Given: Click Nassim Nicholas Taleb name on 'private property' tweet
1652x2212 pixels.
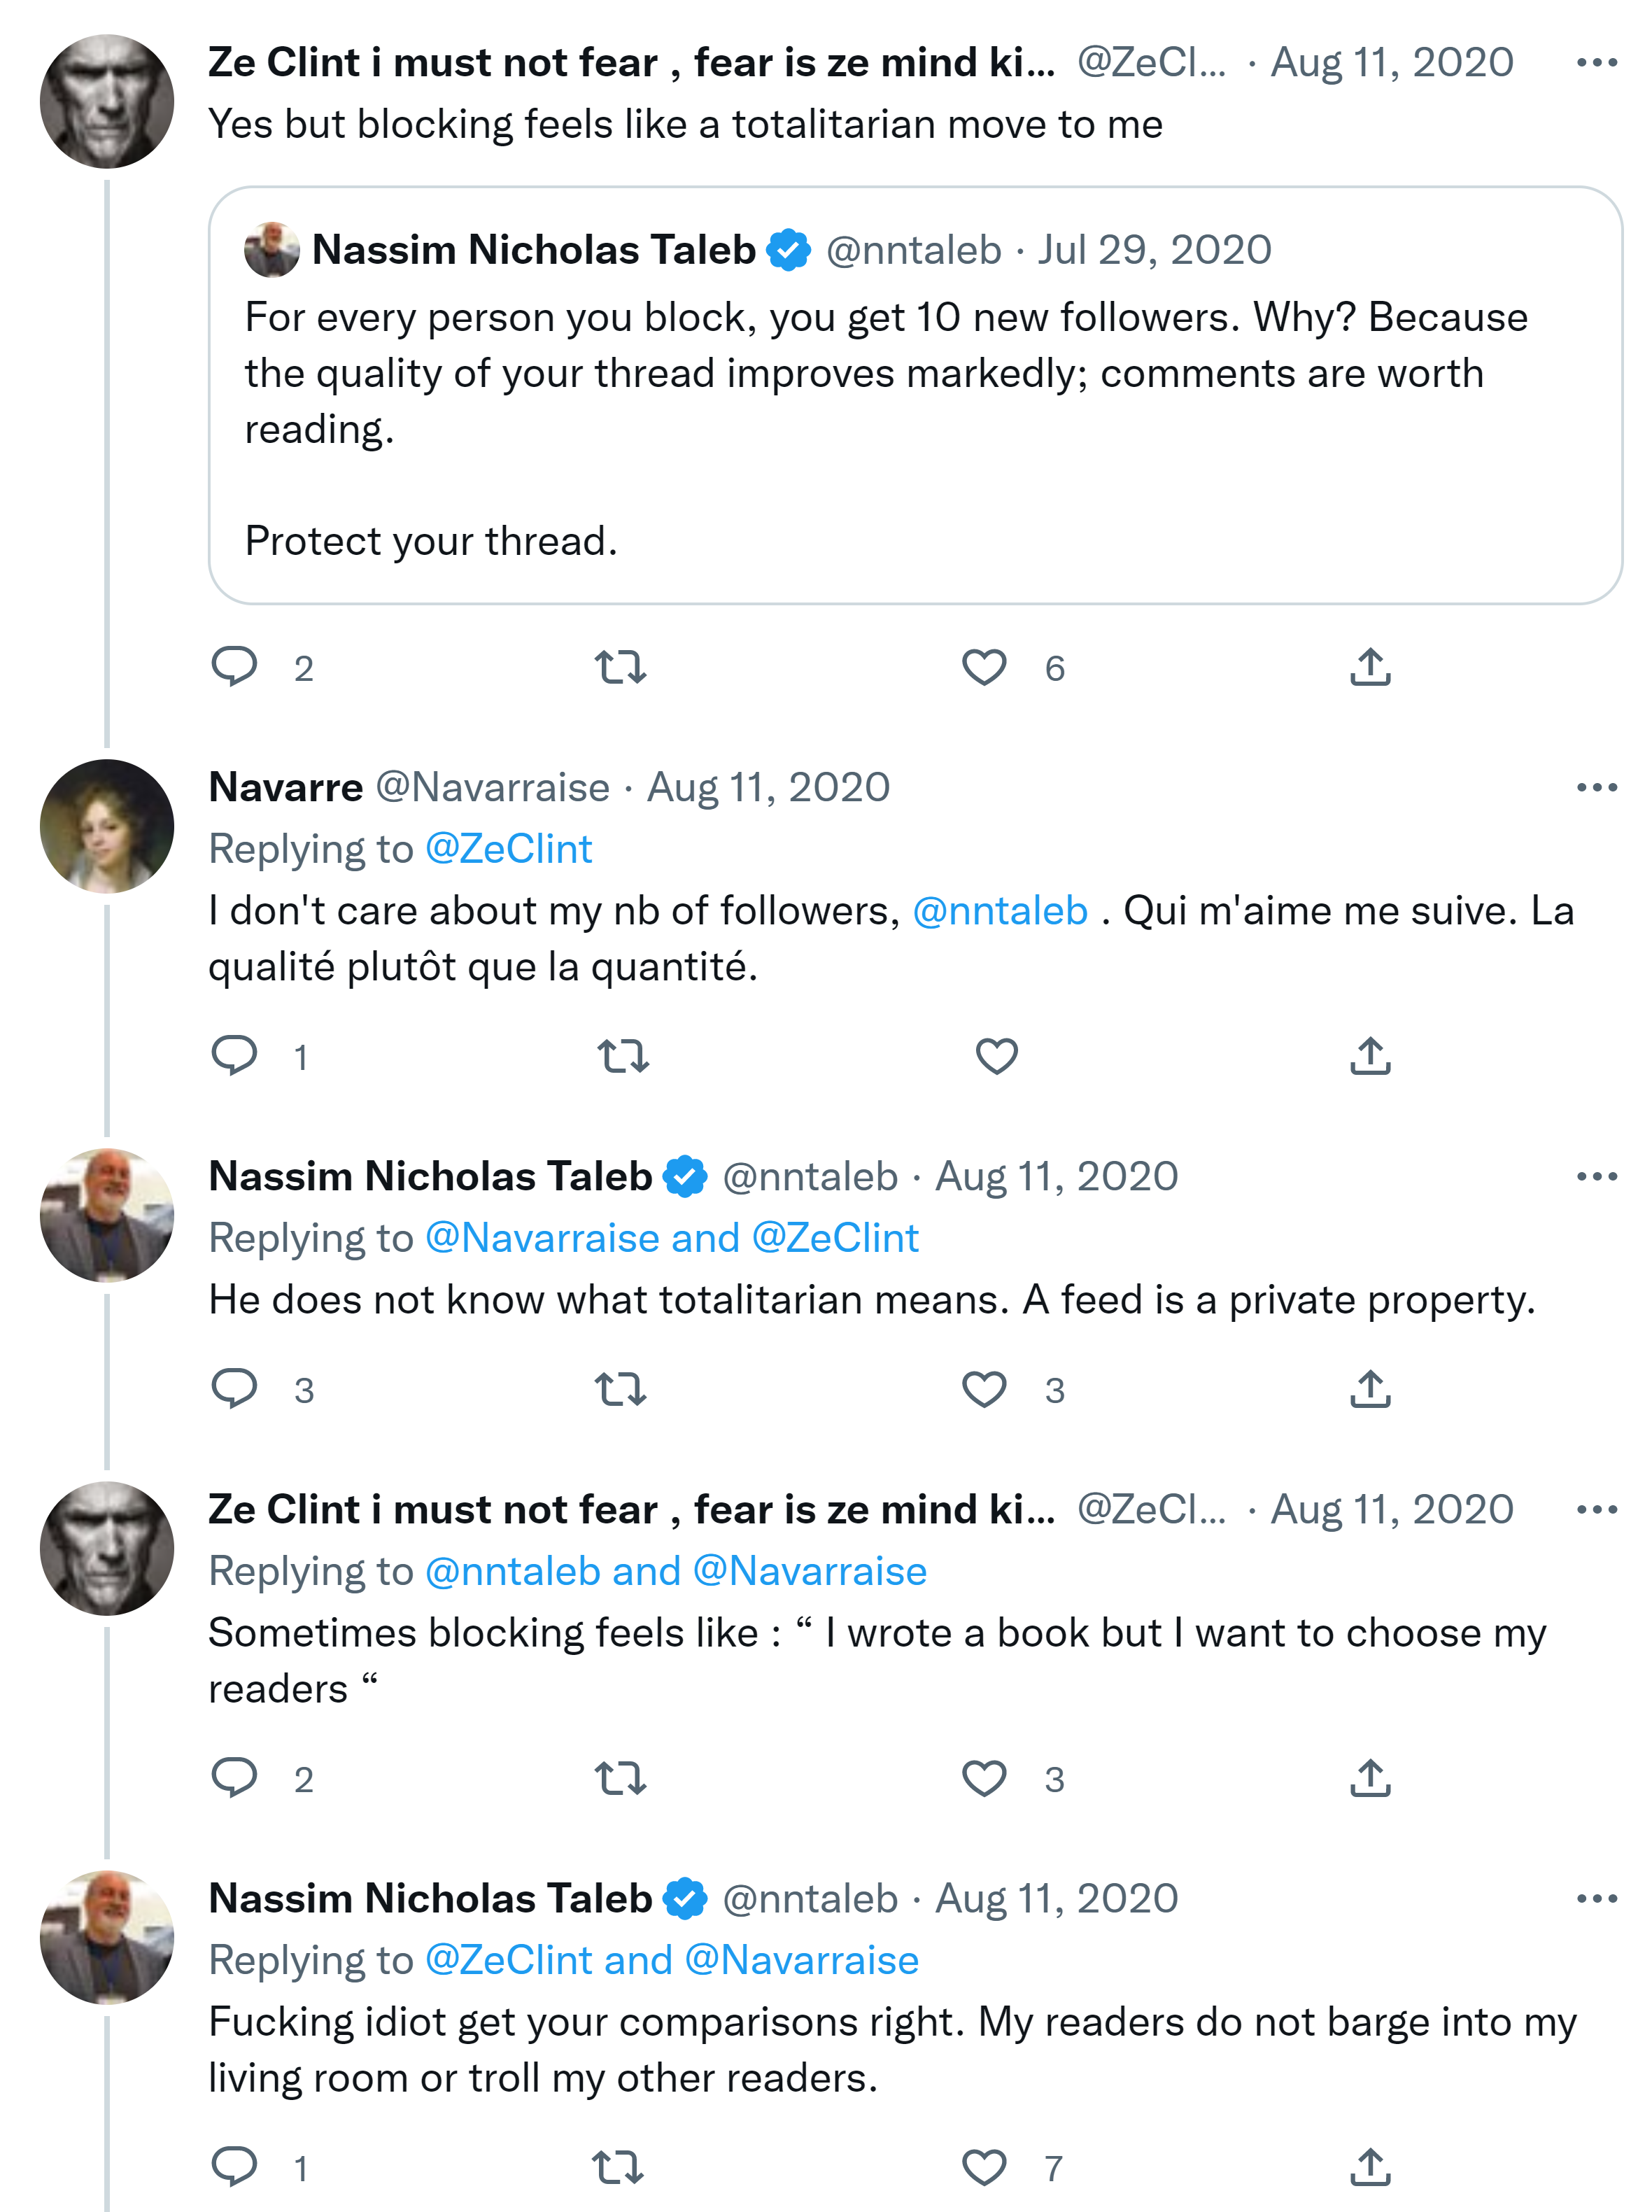Looking at the screenshot, I should click(430, 1177).
